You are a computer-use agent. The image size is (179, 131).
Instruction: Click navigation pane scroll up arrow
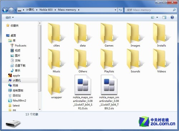(40, 23)
